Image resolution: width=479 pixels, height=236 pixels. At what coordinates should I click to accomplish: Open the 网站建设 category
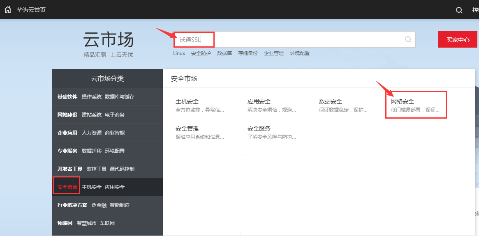[67, 115]
